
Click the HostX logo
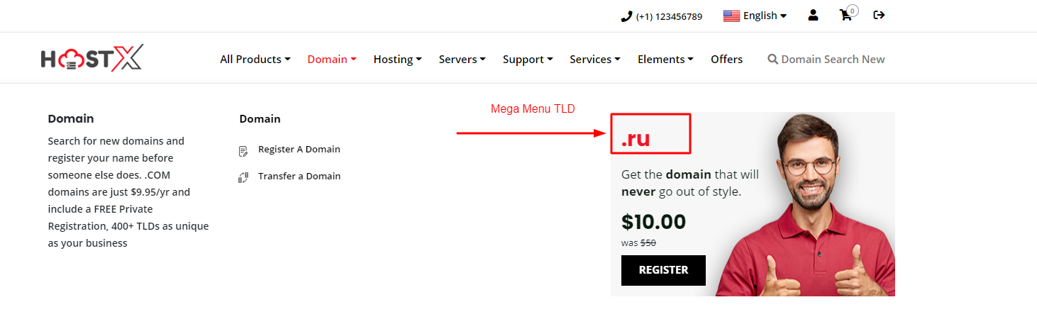(x=92, y=58)
